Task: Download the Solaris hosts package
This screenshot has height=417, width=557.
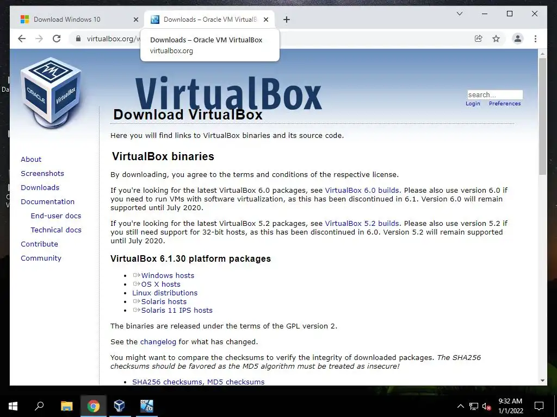Action: point(164,302)
